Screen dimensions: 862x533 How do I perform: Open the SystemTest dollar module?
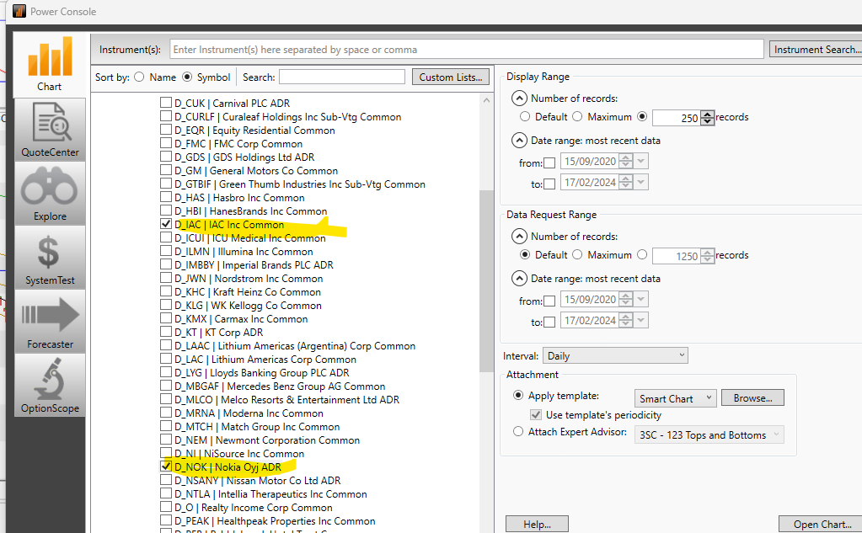click(x=50, y=258)
